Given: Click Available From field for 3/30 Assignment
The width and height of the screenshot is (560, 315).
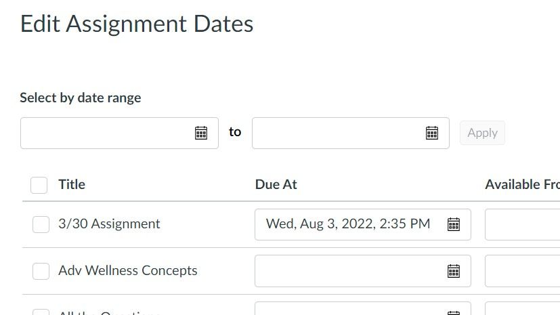Looking at the screenshot, I should pyautogui.click(x=522, y=224).
